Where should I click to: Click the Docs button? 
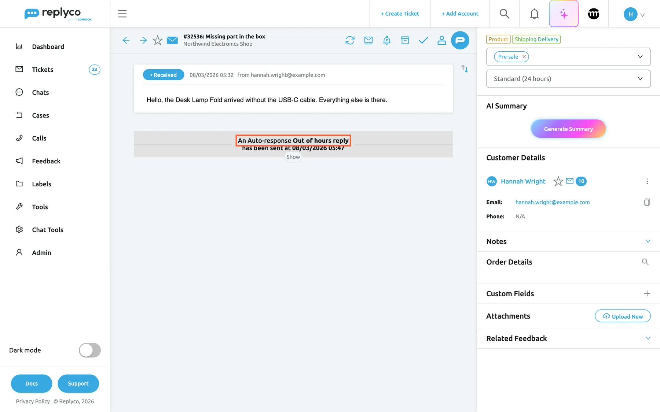pos(32,383)
